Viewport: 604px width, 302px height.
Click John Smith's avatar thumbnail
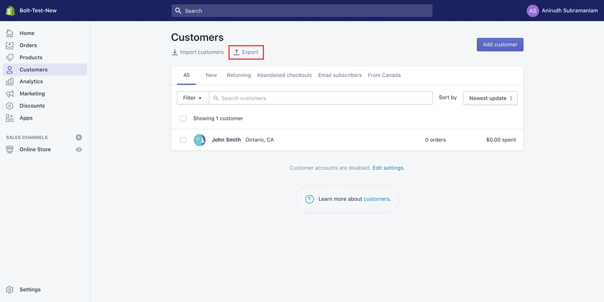(199, 140)
